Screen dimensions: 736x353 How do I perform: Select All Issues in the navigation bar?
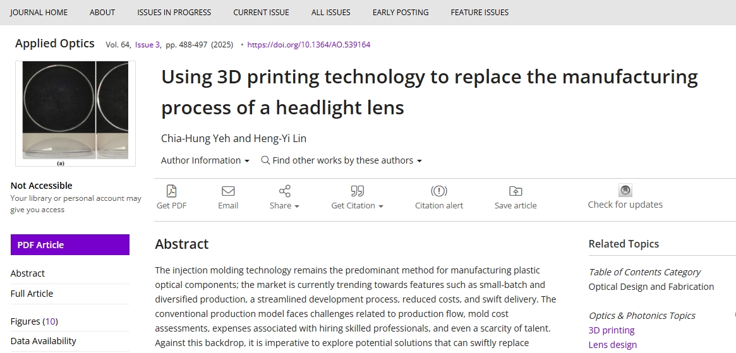331,12
